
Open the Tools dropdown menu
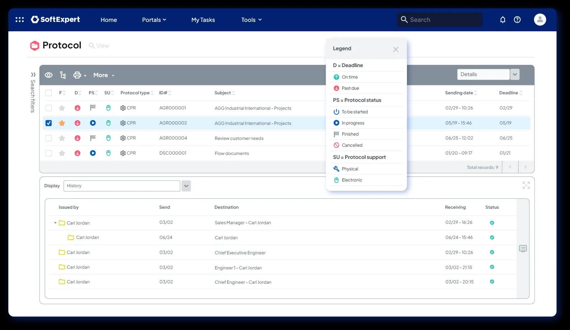point(251,20)
